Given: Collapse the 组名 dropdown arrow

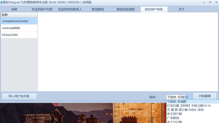Looking at the screenshot, I should (x=187, y=97).
